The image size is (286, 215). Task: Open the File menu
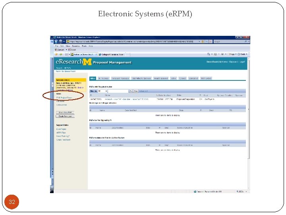(57, 46)
